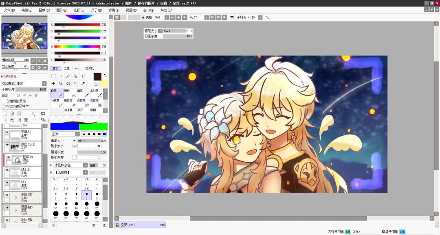This screenshot has height=235, width=440.
Task: Create a new layer
Action: (x=5, y=113)
